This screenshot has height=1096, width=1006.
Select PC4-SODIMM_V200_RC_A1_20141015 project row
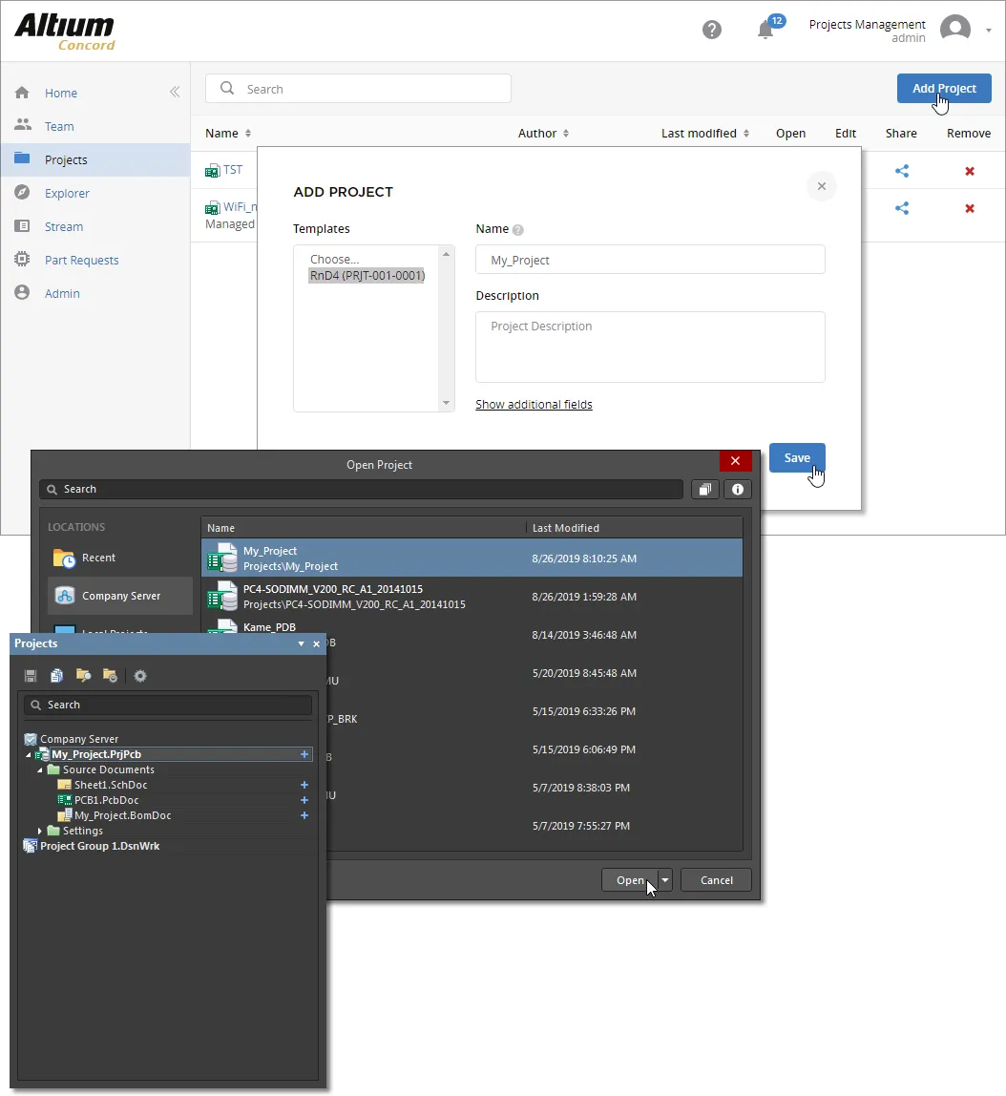point(472,597)
